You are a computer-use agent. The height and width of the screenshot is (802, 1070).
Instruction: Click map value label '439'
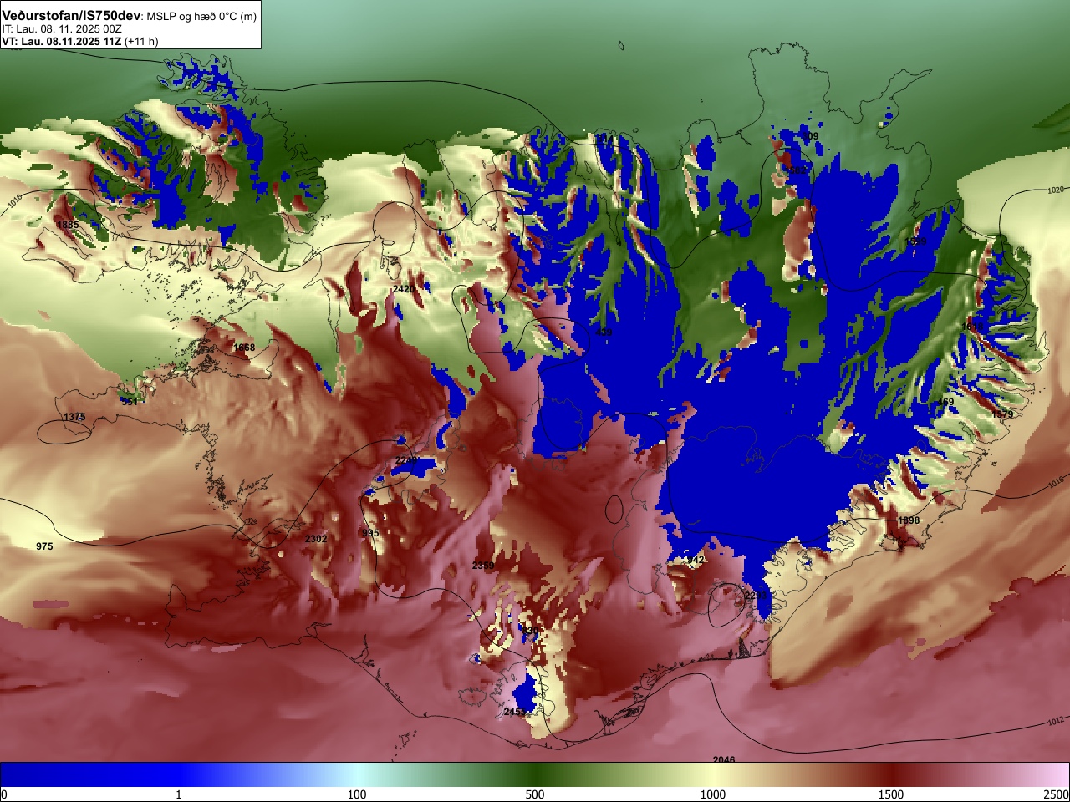click(604, 332)
